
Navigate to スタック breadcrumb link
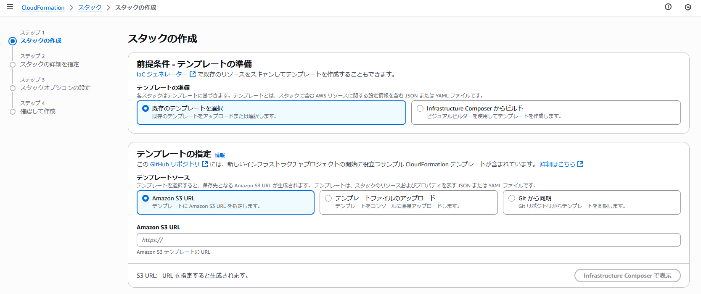90,8
